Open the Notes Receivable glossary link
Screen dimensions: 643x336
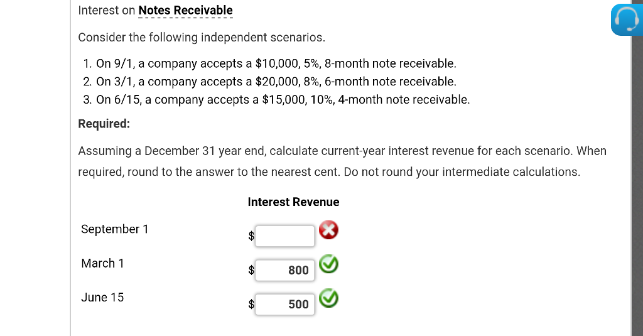pyautogui.click(x=185, y=11)
